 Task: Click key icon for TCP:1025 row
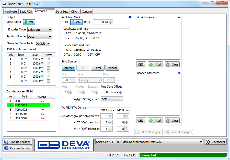[x=42, y=110]
